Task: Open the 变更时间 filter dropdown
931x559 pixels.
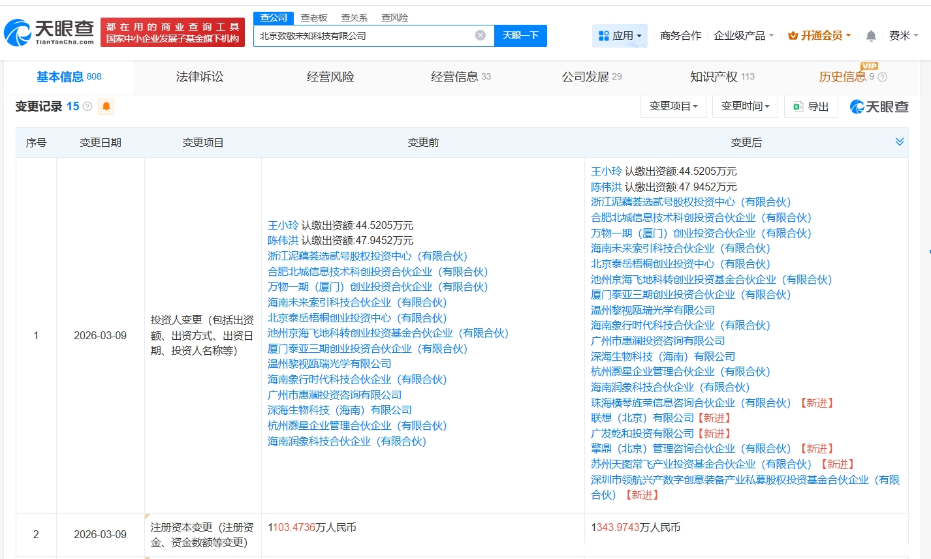Action: tap(745, 106)
